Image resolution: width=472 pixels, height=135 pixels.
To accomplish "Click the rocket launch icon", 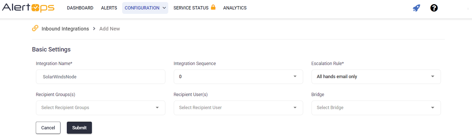I will pyautogui.click(x=416, y=8).
